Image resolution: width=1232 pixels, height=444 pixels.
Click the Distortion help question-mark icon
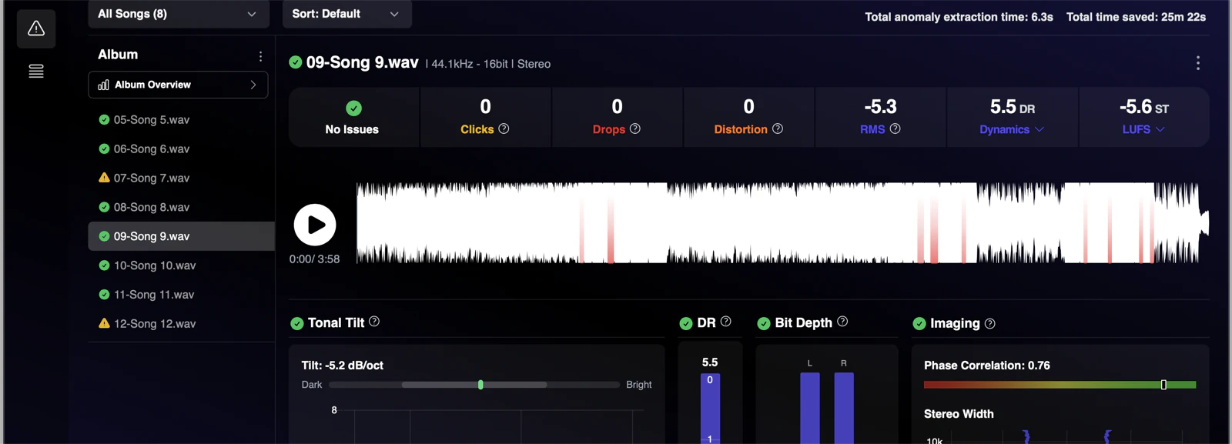pos(778,129)
